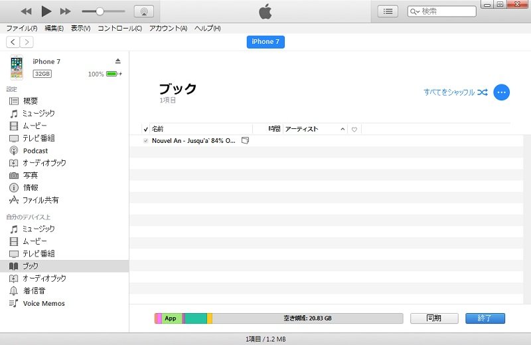
Task: Open the アカウント(A) menu
Action: pos(169,28)
